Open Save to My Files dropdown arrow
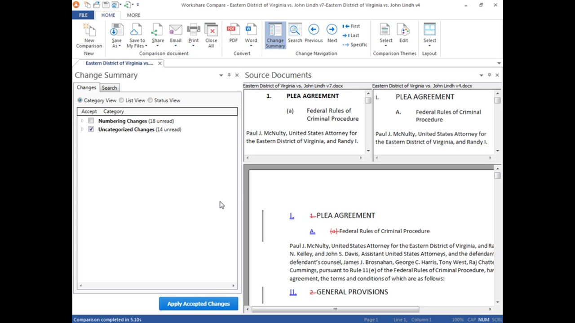The height and width of the screenshot is (323, 575). [146, 46]
